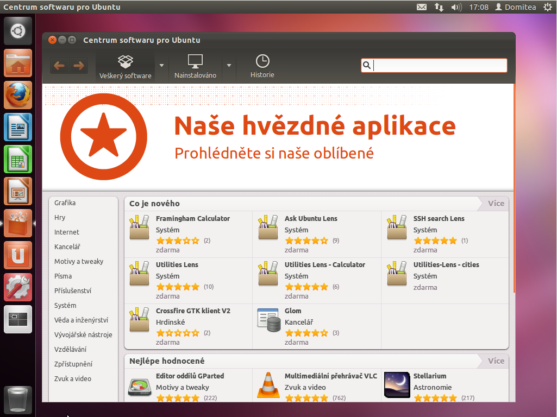Open the Framingham Calculator entry
Screen dimensions: 557x417
[192, 219]
